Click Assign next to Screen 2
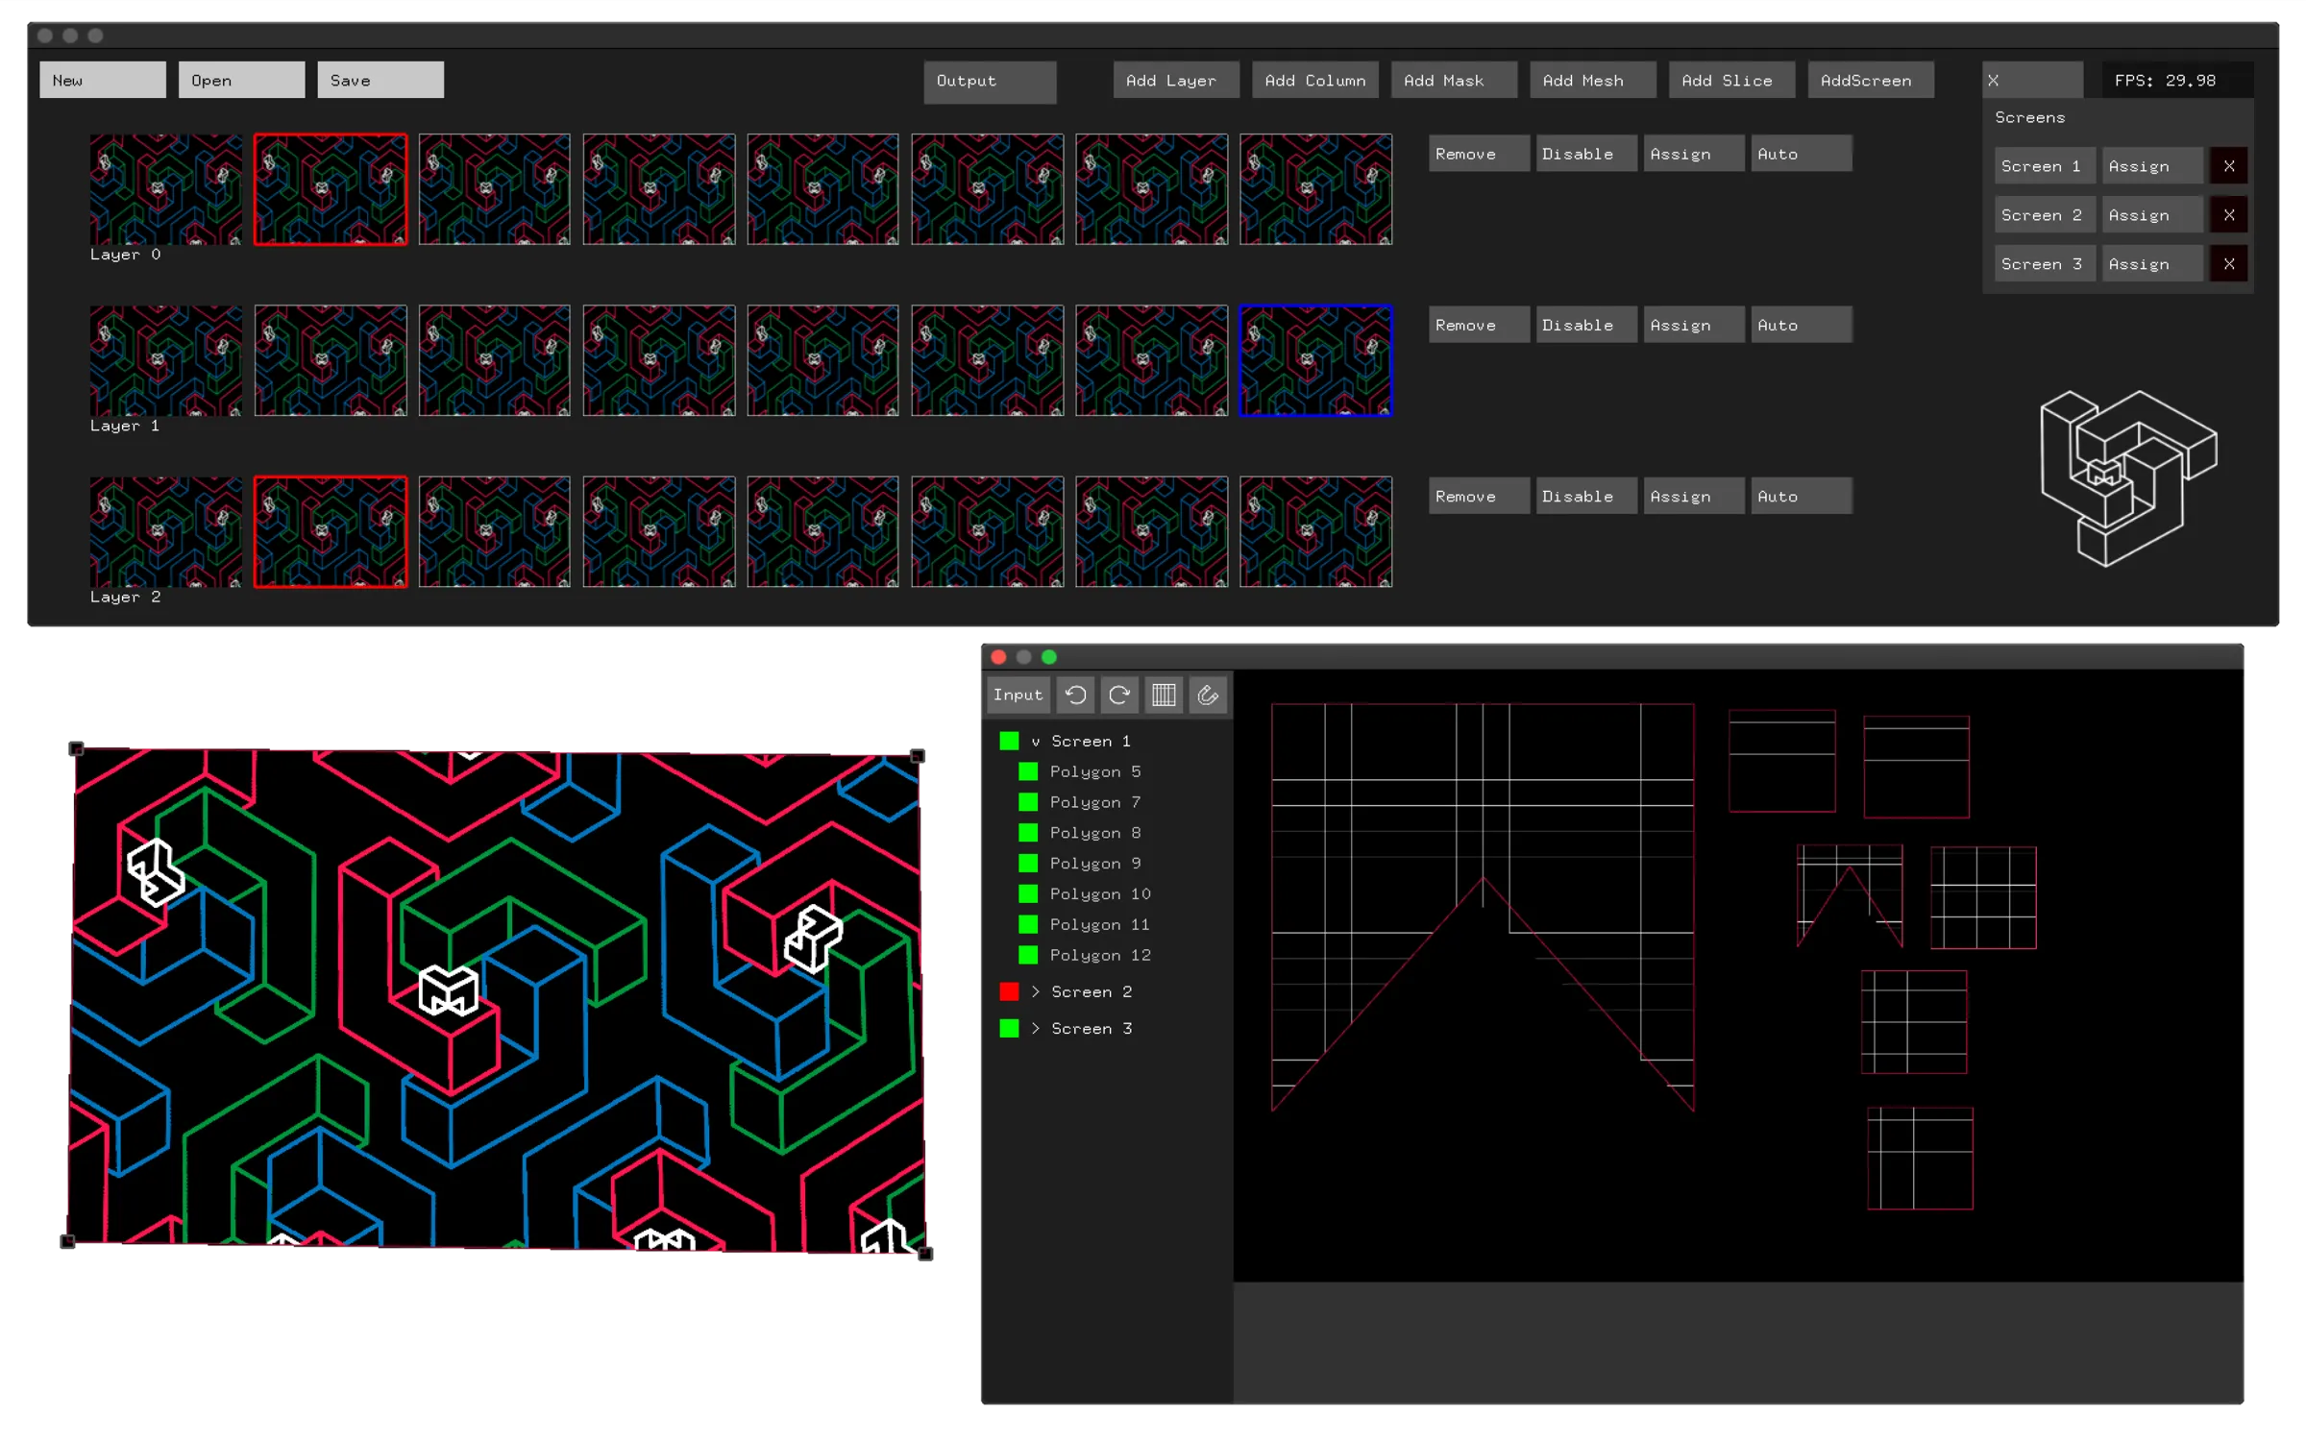 2152,215
